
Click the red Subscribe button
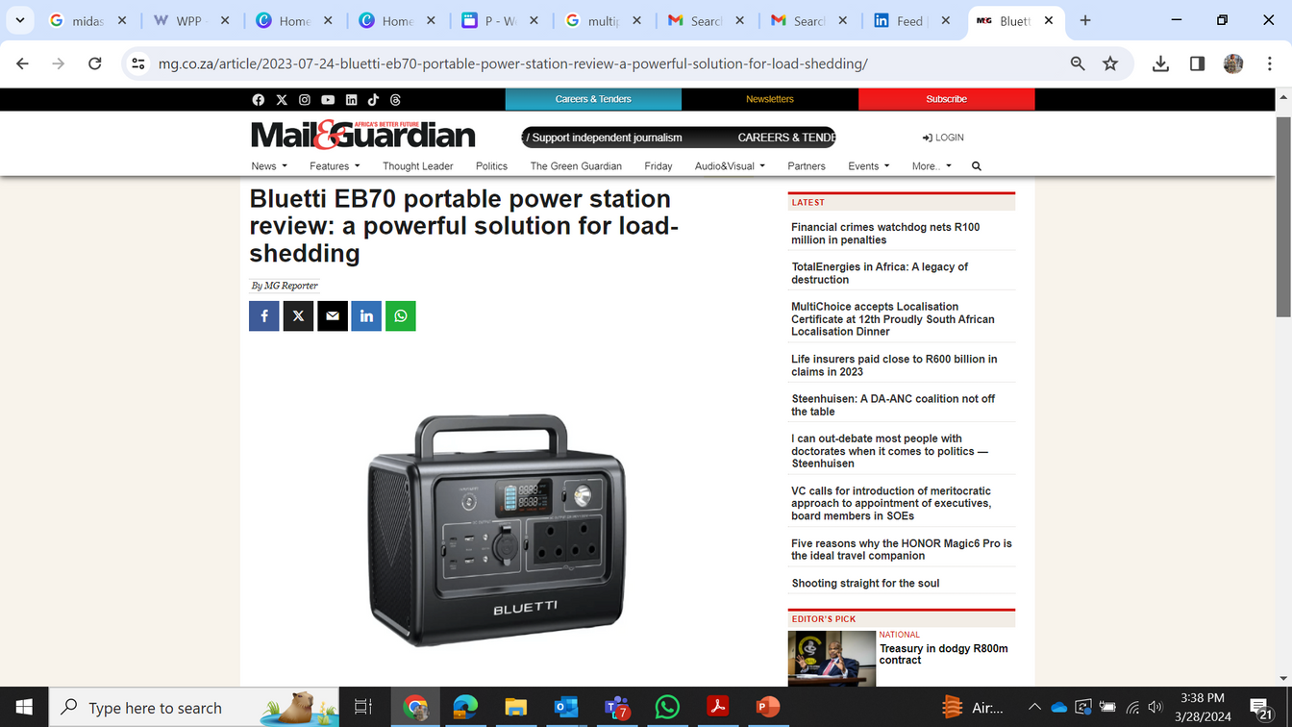point(946,99)
